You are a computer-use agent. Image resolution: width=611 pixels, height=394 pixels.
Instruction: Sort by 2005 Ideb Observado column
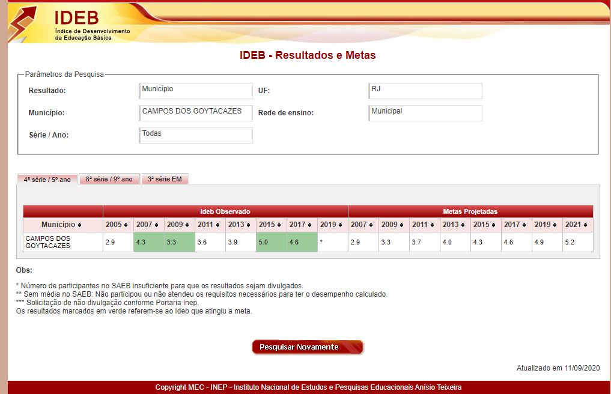coord(118,225)
